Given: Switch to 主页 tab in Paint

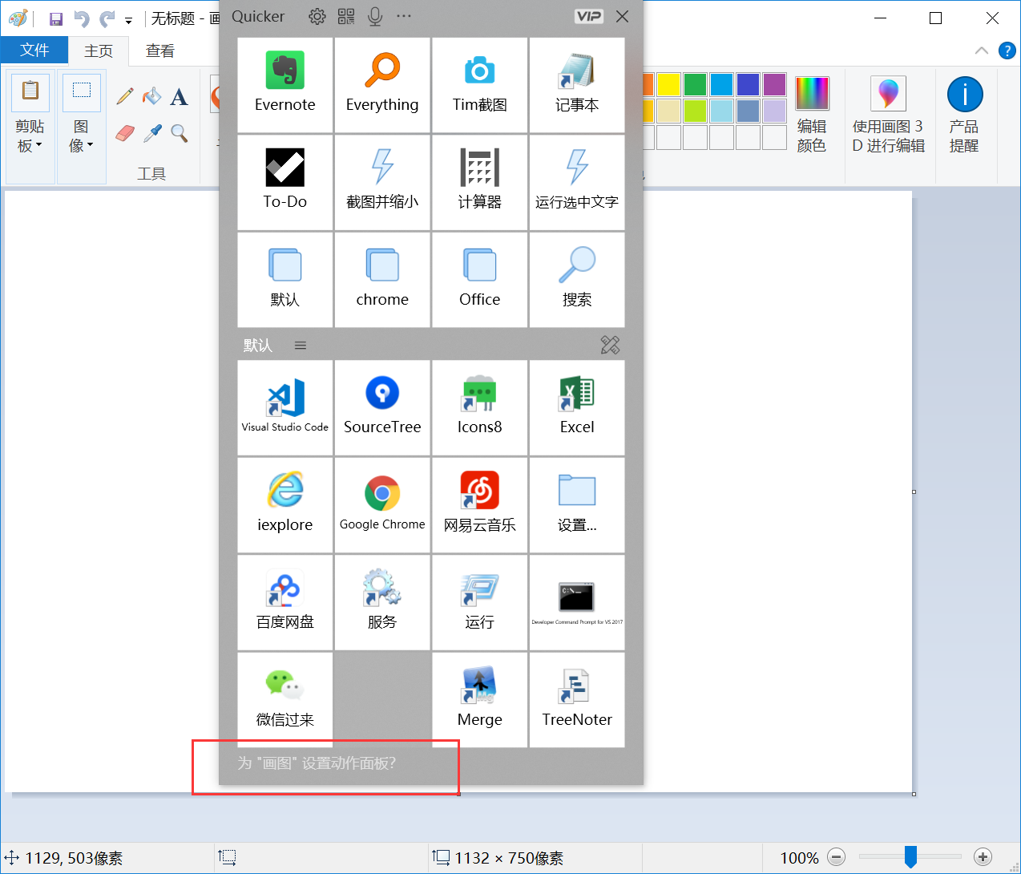Looking at the screenshot, I should (x=99, y=51).
